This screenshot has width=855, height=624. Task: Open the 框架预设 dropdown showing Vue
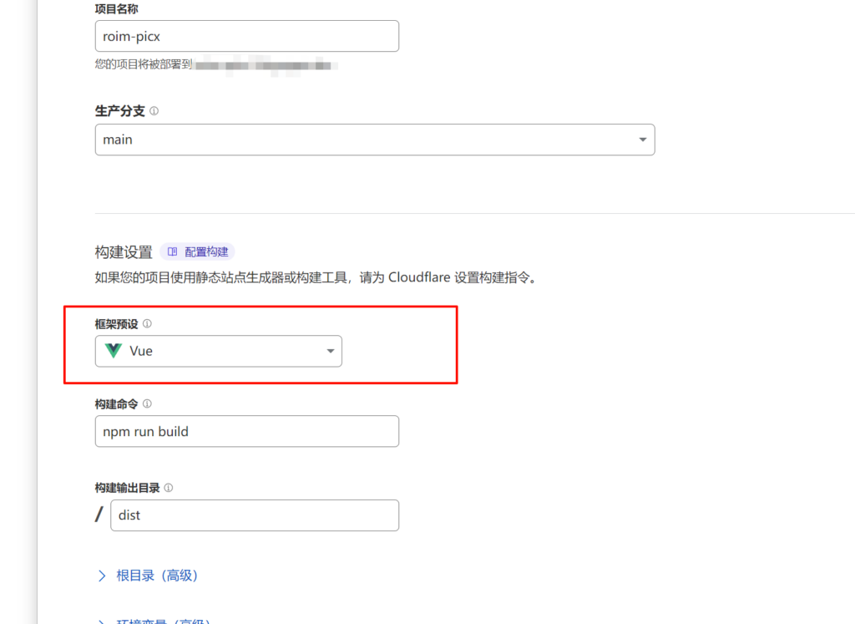tap(218, 351)
